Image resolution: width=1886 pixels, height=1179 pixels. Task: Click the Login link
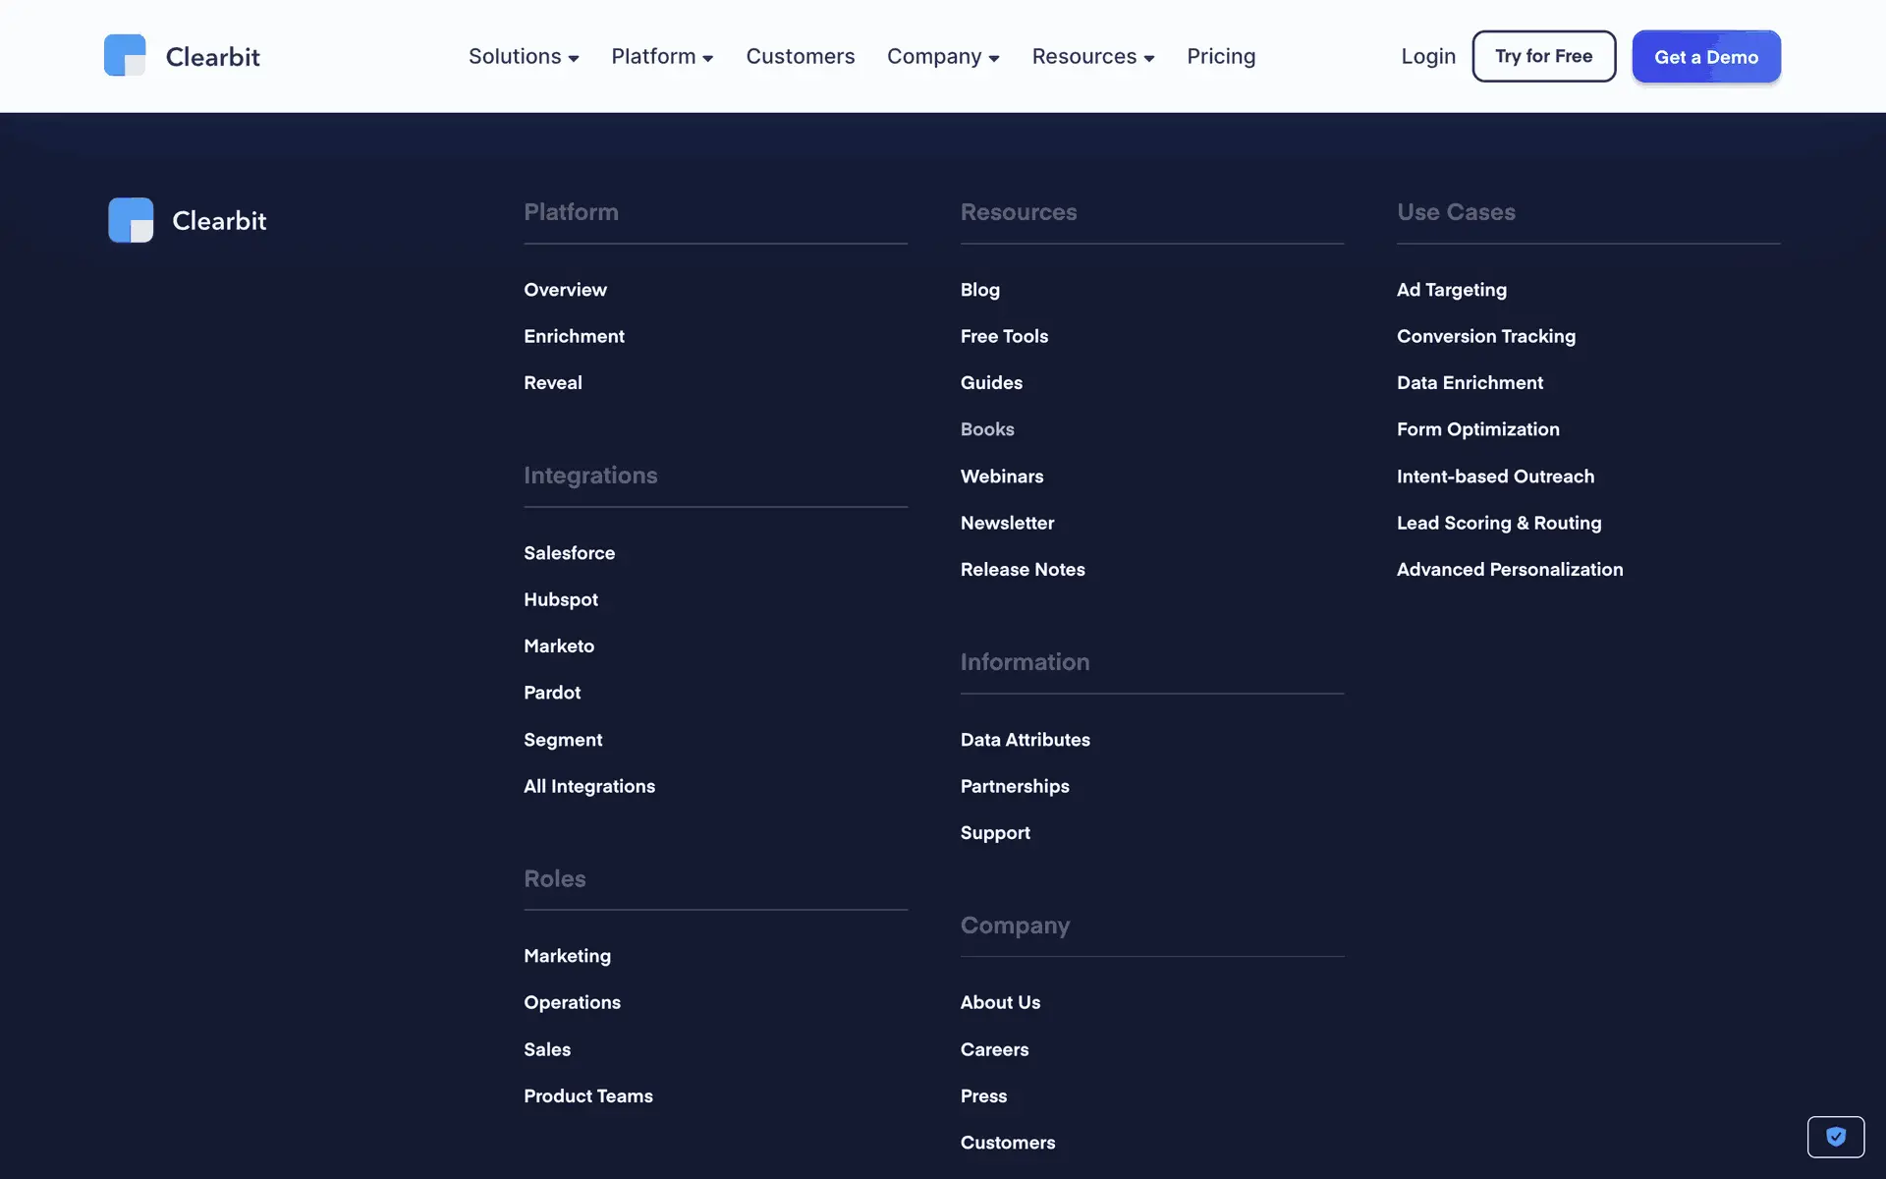[x=1427, y=57]
